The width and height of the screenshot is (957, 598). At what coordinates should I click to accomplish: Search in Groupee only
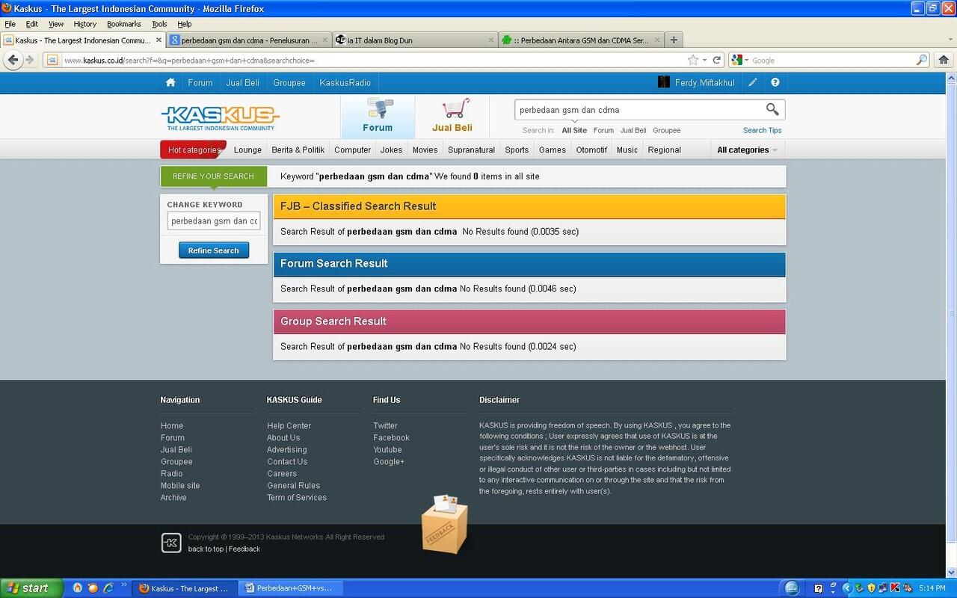click(667, 130)
